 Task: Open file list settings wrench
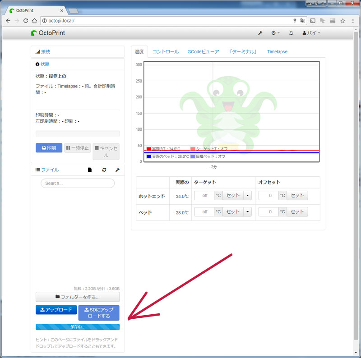click(x=117, y=170)
